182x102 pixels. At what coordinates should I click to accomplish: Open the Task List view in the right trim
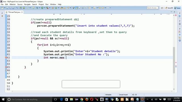180,24
